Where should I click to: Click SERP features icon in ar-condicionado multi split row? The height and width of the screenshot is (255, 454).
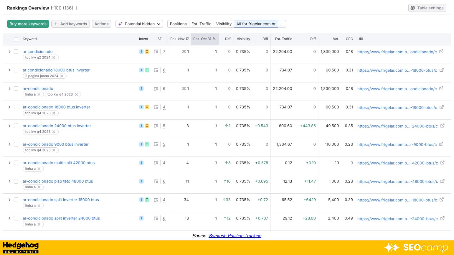tap(156, 163)
